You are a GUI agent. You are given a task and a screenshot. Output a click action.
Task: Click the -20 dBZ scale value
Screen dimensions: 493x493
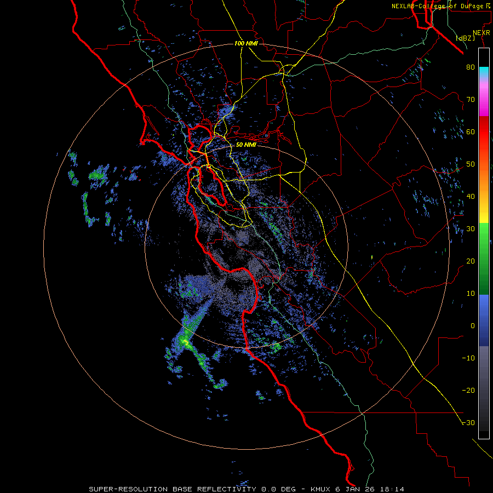pyautogui.click(x=468, y=391)
